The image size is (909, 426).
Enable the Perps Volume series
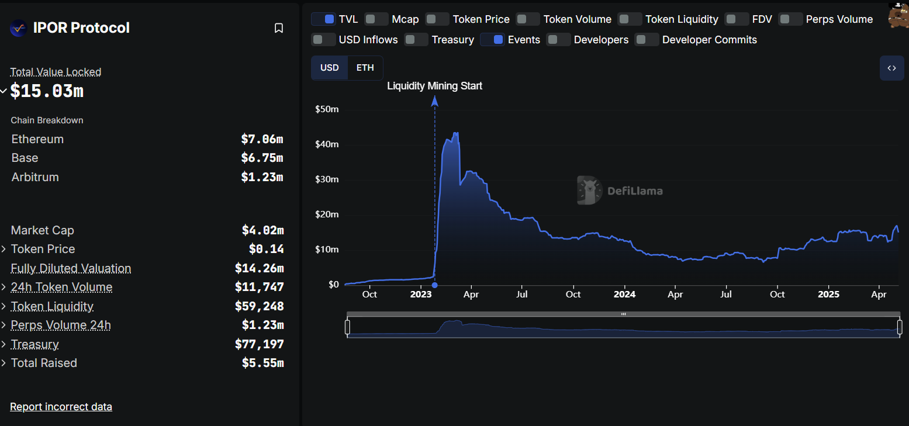pos(790,19)
